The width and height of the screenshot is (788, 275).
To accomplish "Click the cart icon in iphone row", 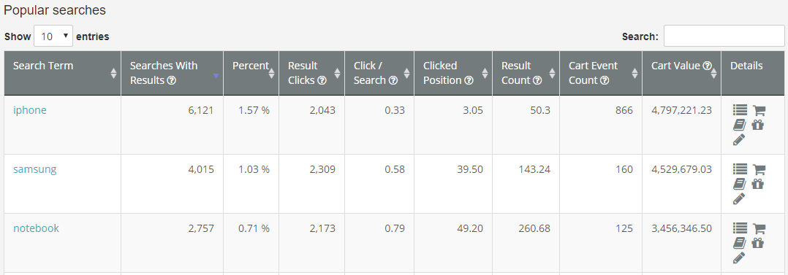I will [x=759, y=110].
